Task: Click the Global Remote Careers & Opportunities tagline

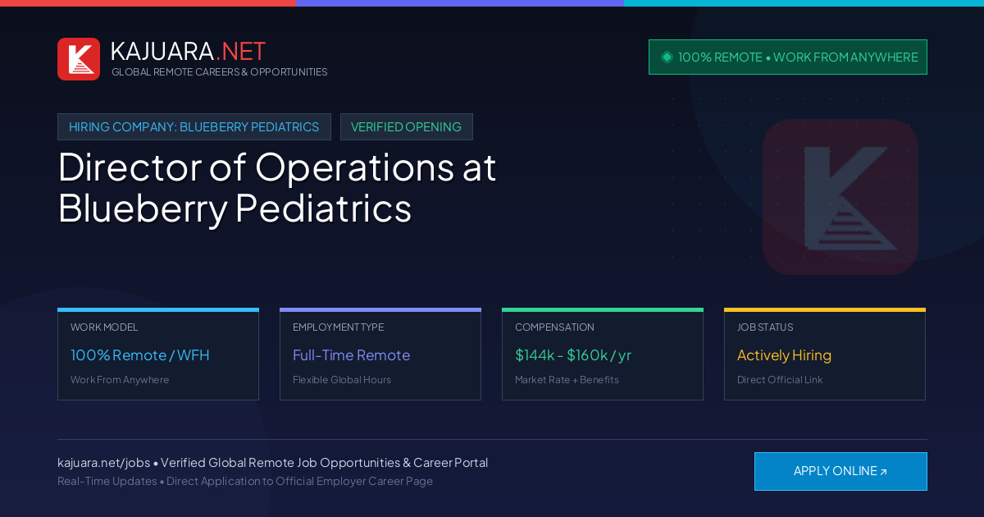Action: [x=219, y=72]
